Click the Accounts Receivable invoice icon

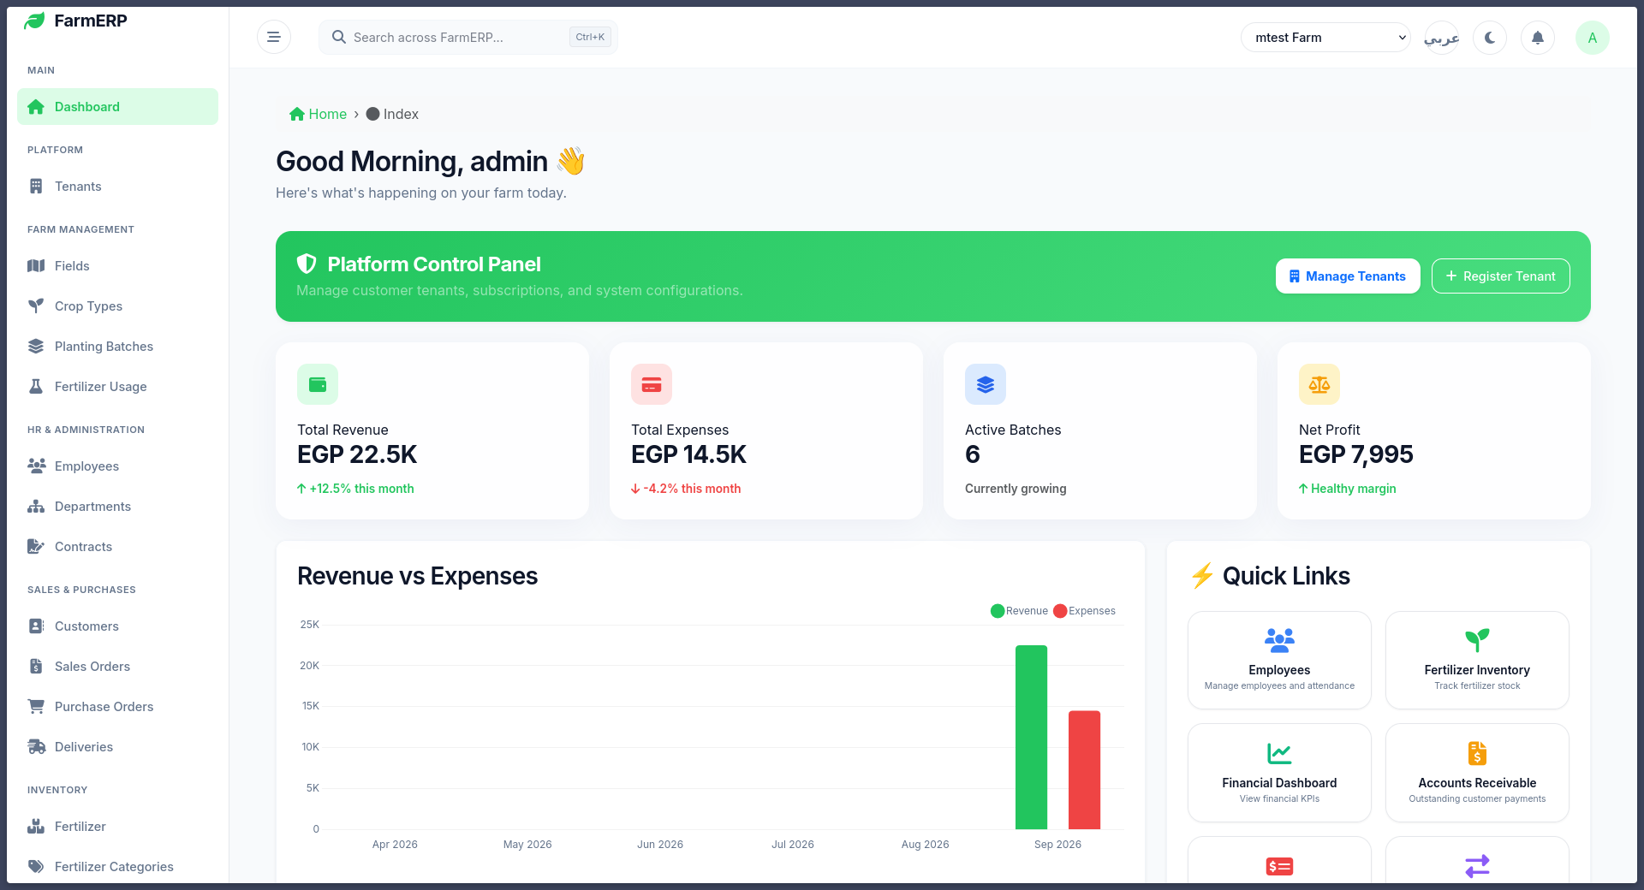click(x=1477, y=753)
